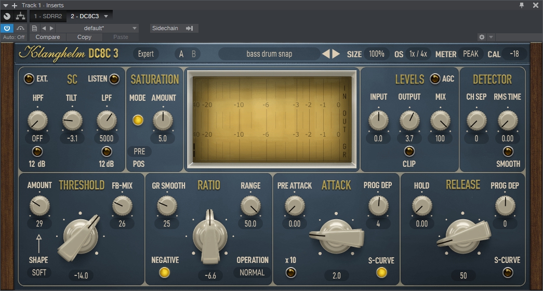Open the OS 1x / 4x oversampling selector

(x=418, y=54)
